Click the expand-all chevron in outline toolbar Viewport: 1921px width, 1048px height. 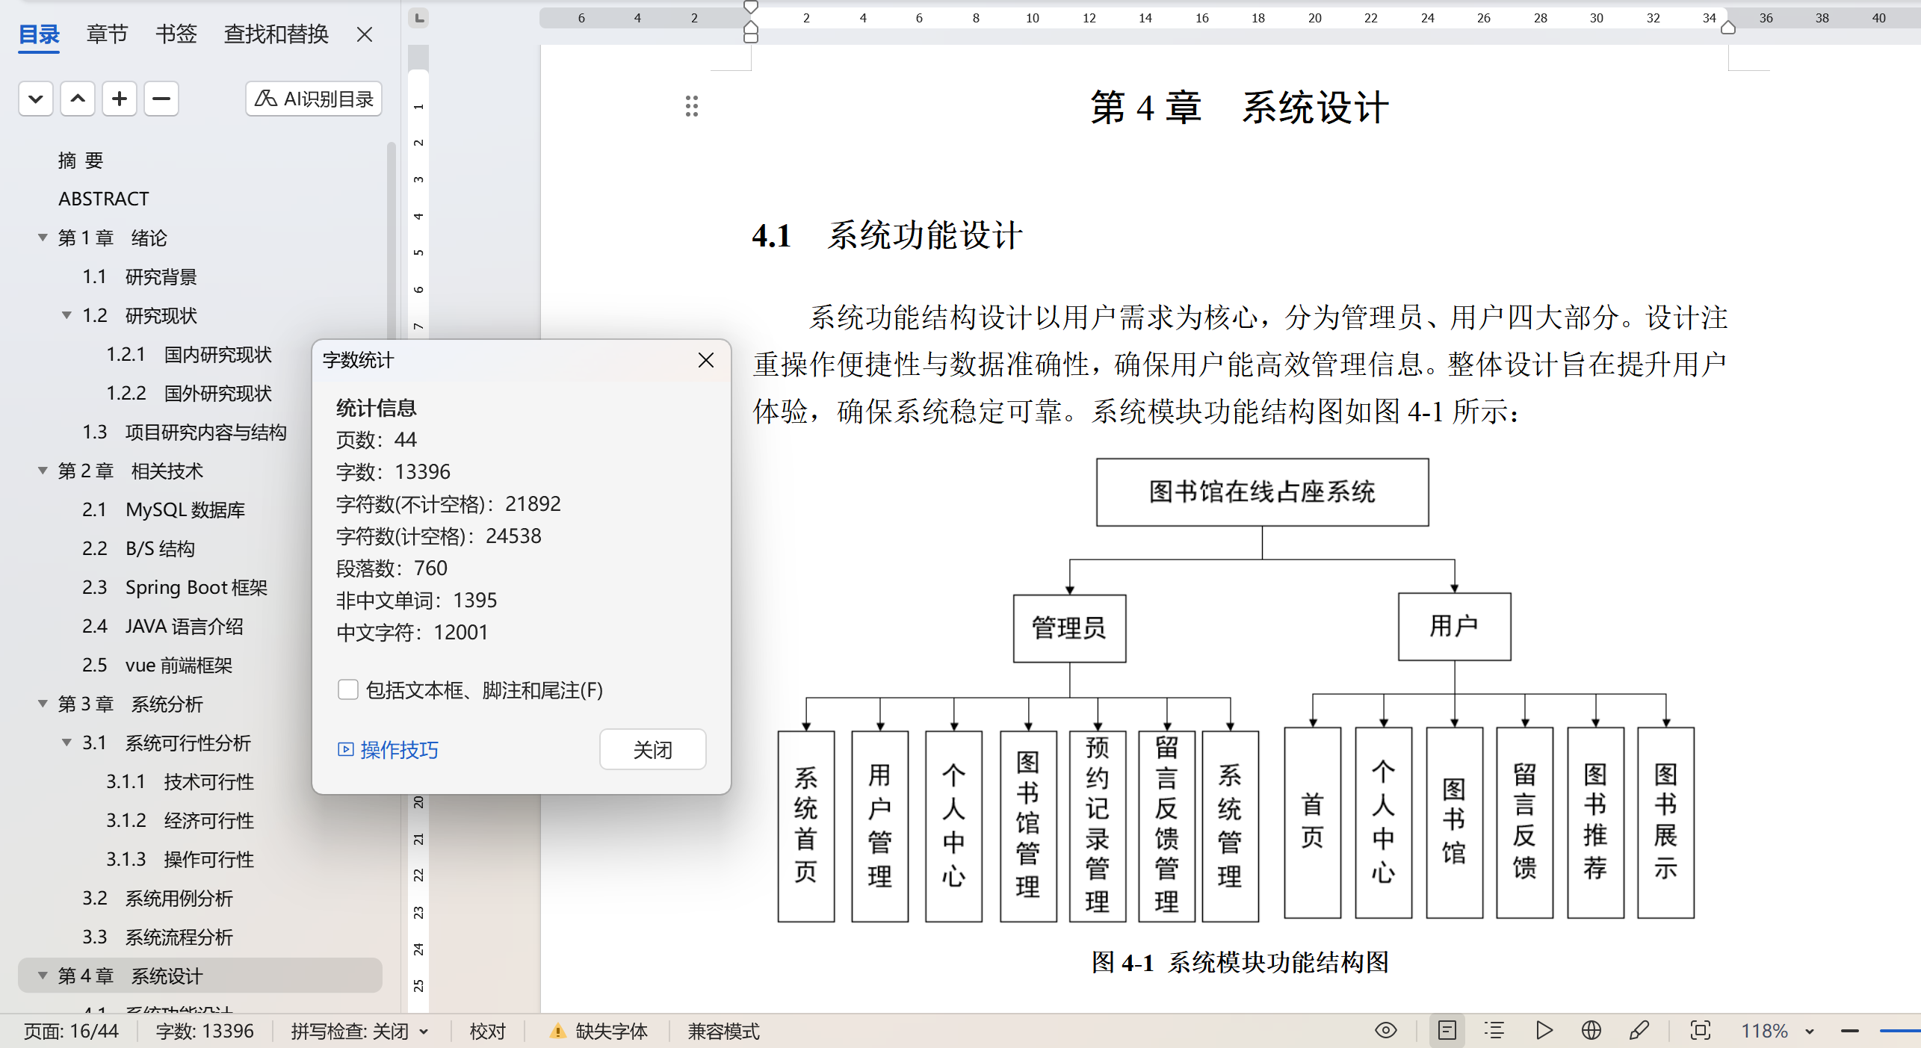(35, 99)
